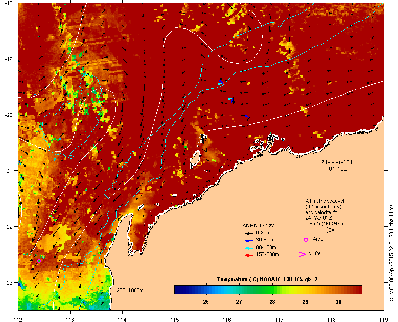Click the longitude axis label 113
This screenshot has height=322, width=398.
pyautogui.click(x=70, y=319)
